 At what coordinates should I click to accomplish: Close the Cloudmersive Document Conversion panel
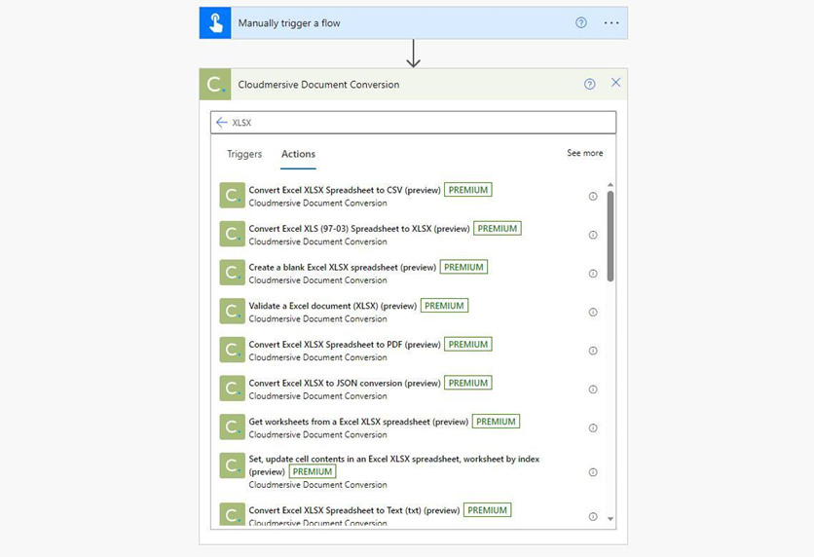pyautogui.click(x=615, y=83)
